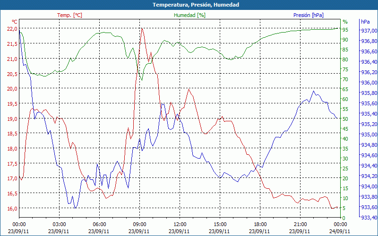Click the chart title 'Temperatura, Presión, Humedad'
This screenshot has width=378, height=236.
196,5
